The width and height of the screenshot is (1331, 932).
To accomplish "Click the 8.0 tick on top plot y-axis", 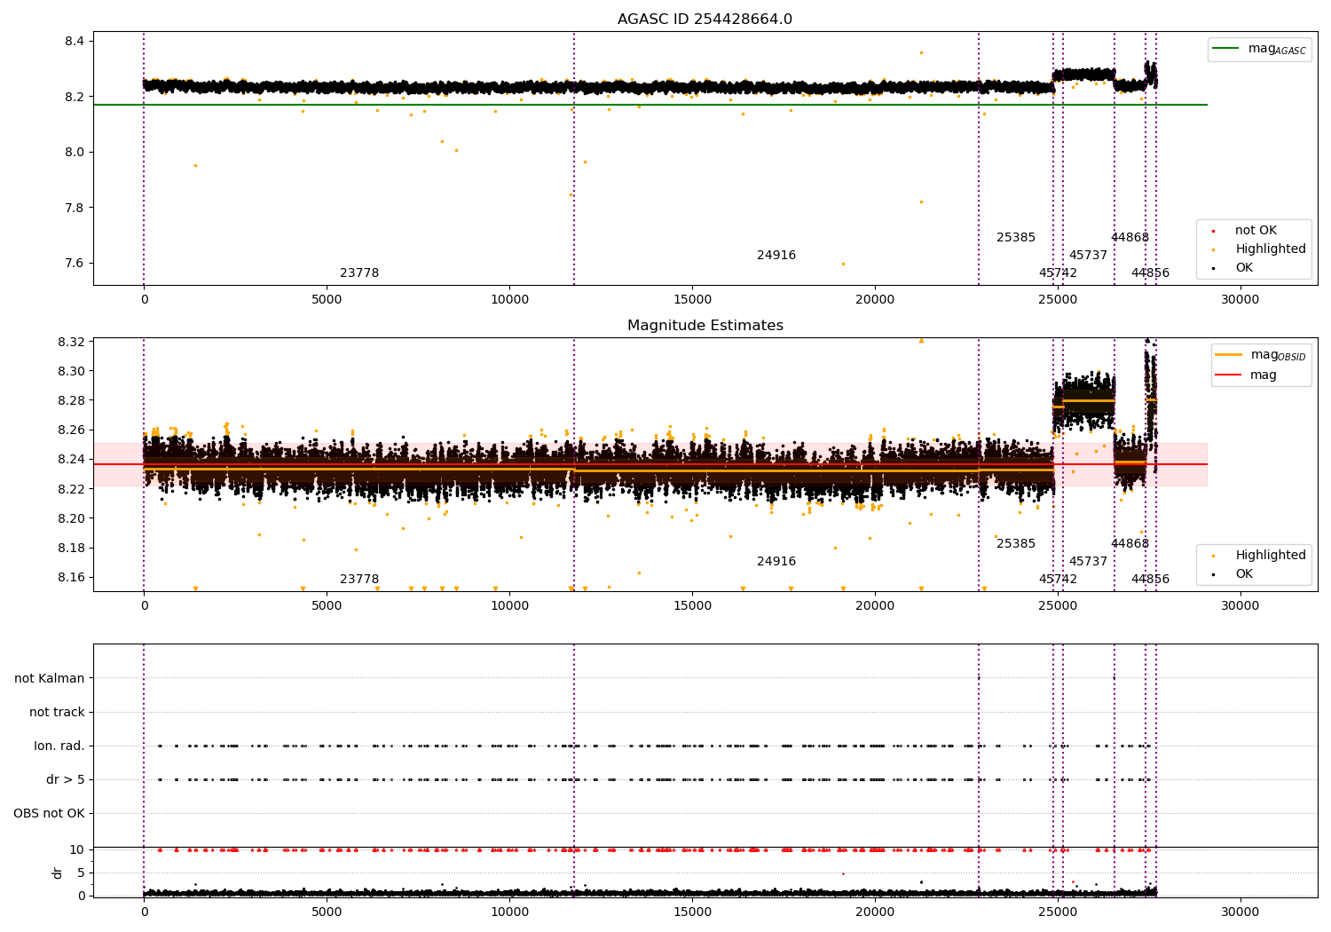I will point(75,152).
